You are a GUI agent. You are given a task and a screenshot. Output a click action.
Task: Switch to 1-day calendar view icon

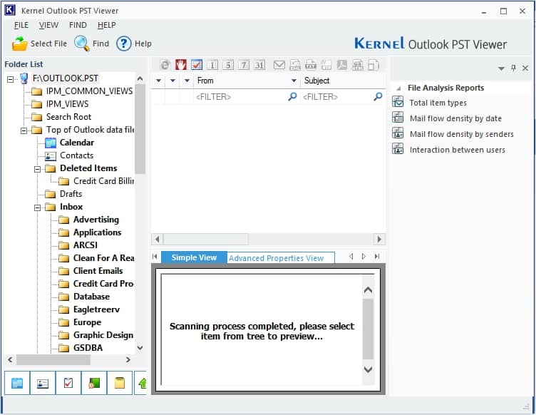212,65
